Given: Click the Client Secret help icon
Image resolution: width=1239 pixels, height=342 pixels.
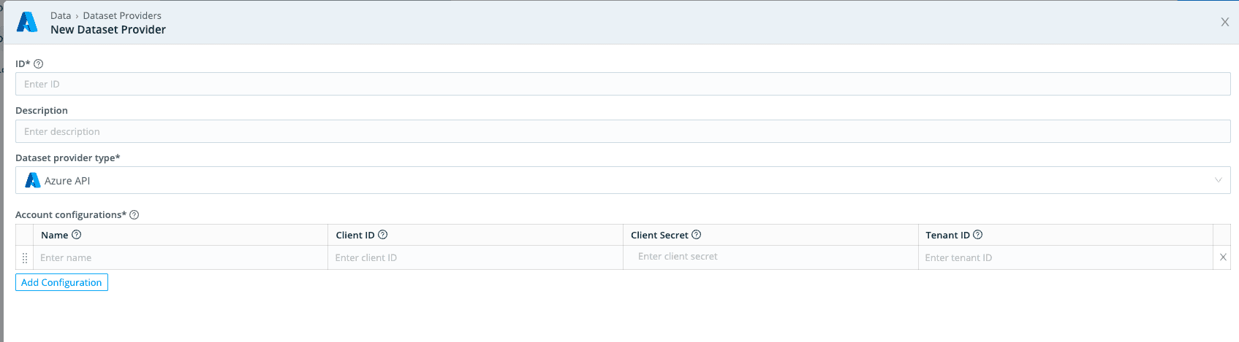Looking at the screenshot, I should (x=697, y=235).
